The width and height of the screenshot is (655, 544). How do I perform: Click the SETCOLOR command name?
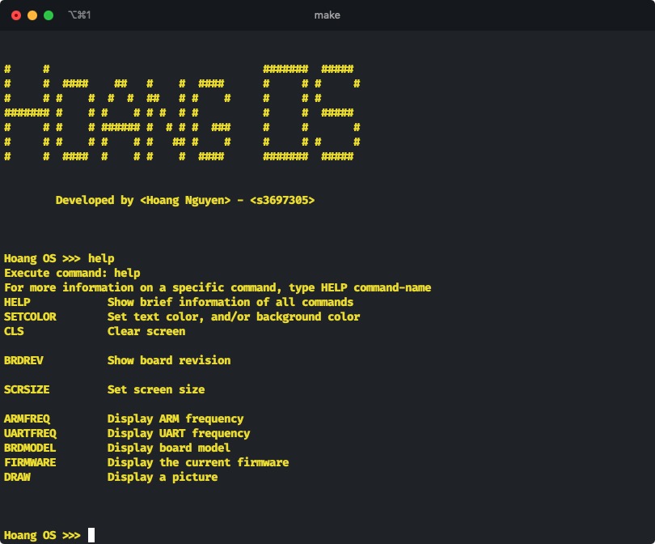[x=30, y=317]
